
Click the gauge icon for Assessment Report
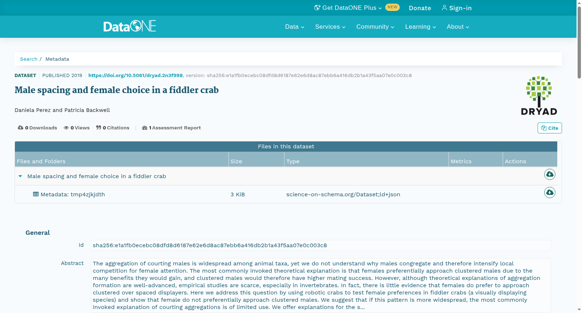coord(145,128)
